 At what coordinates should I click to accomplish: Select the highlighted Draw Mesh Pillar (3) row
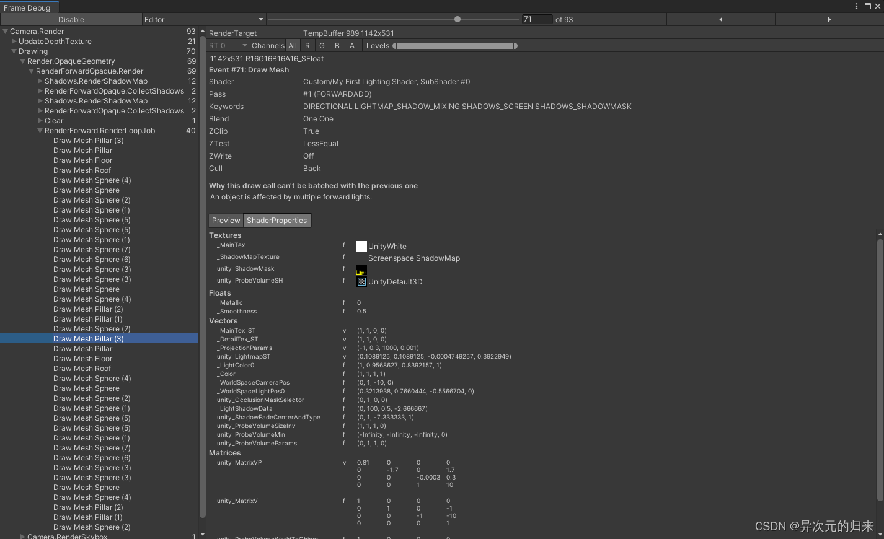[x=99, y=339]
